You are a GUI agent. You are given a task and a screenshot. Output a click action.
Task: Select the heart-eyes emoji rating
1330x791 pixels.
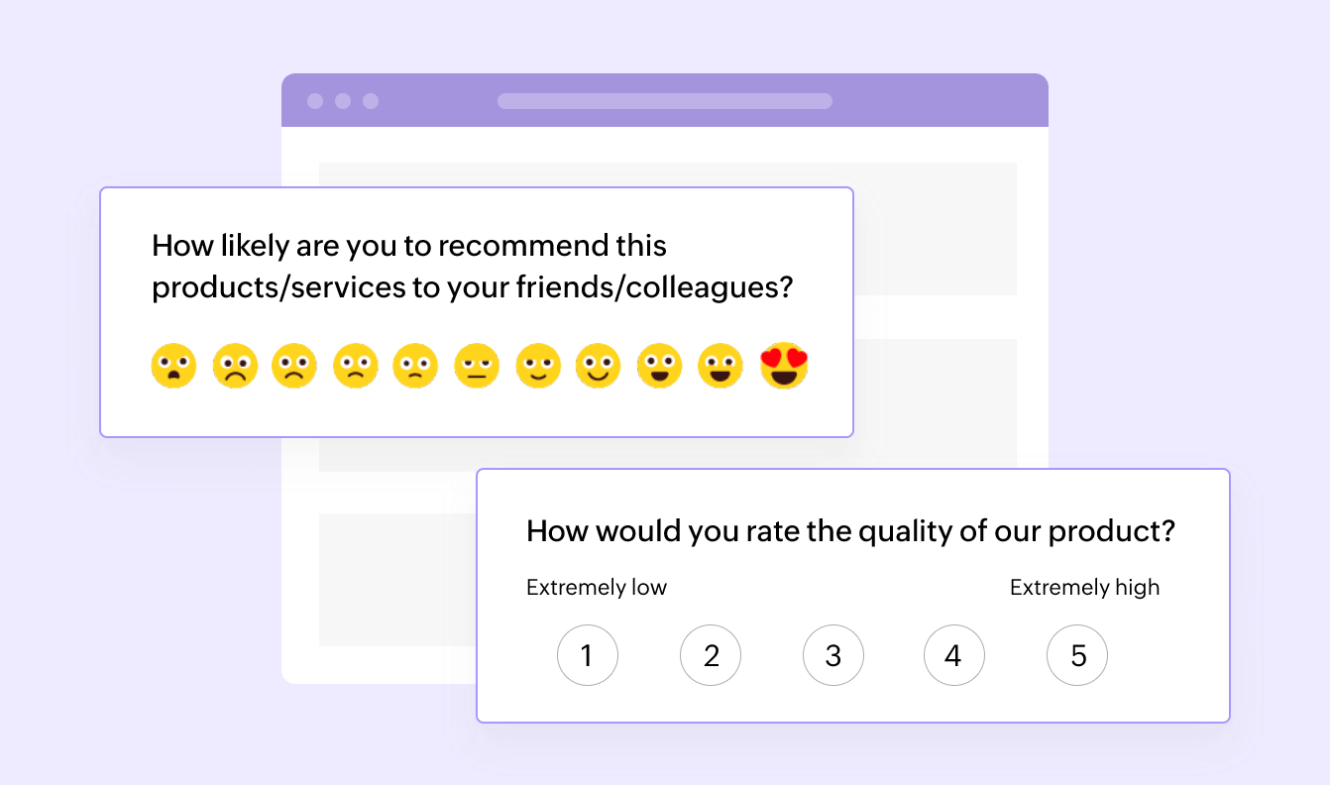[784, 366]
